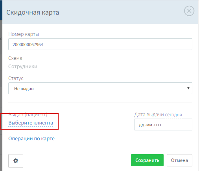Viewport: 199px width, 171px height.
Task: Click the дд.мм.гггг date input field
Action: pos(163,125)
